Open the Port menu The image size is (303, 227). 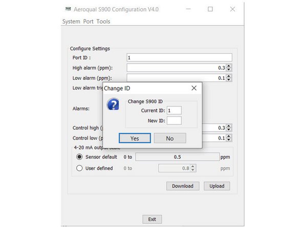pos(89,21)
